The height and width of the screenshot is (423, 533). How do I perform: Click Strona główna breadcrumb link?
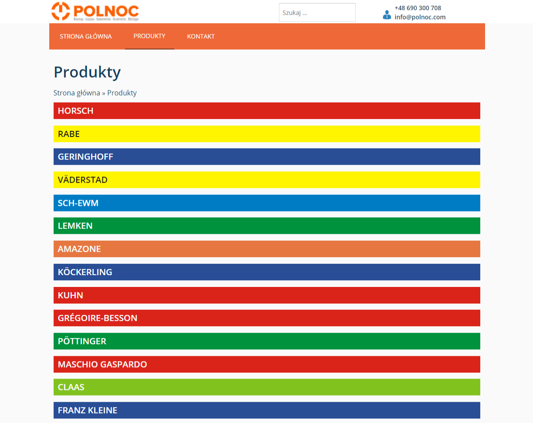click(77, 93)
